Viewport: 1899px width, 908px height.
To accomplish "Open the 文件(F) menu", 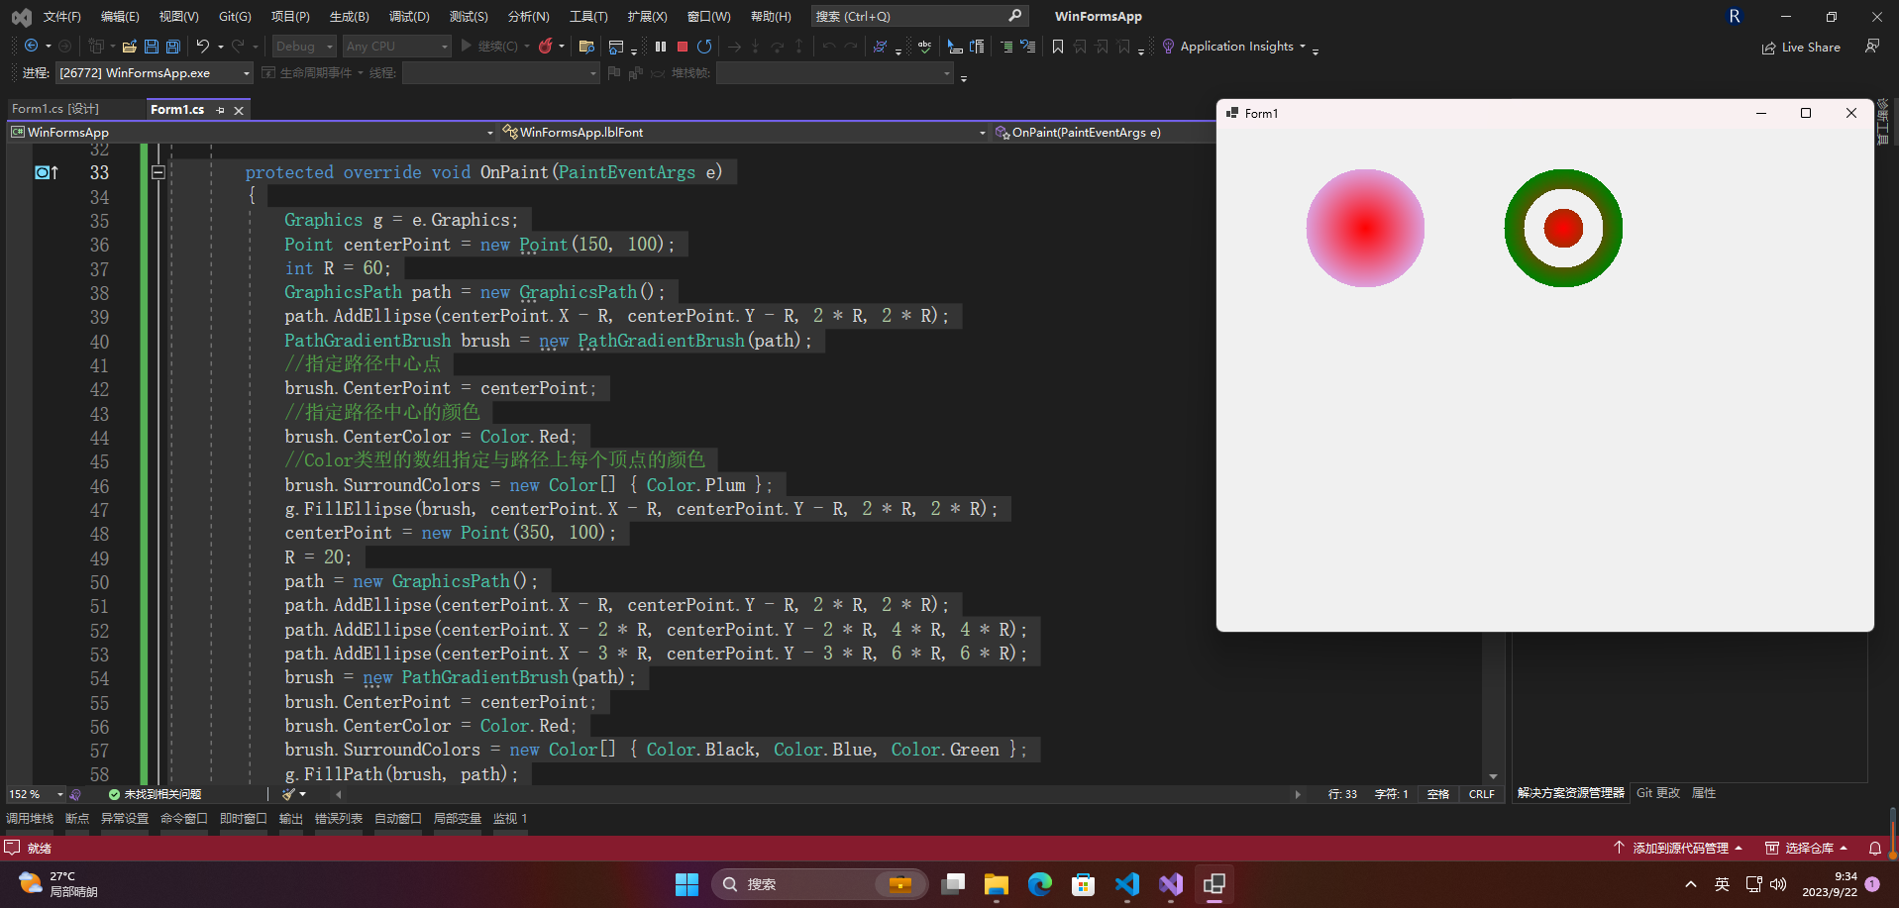I will click(61, 17).
